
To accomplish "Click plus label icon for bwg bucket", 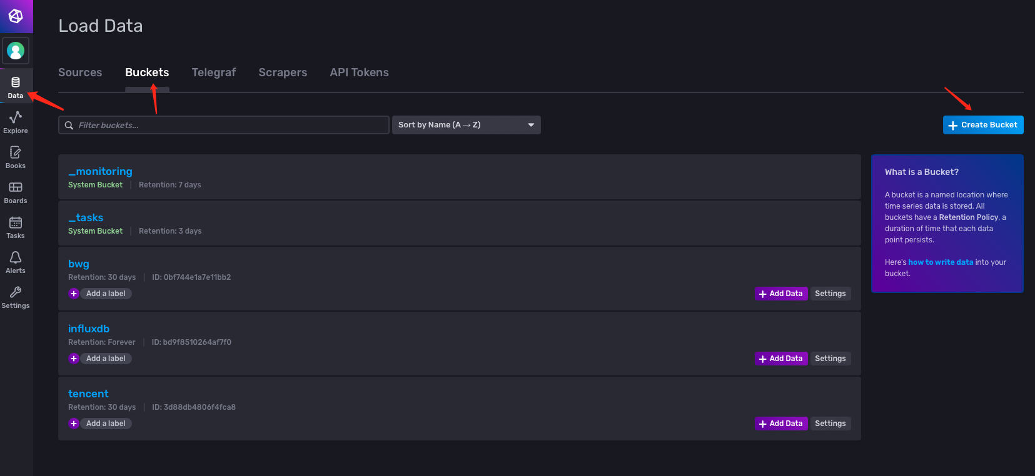I will 74,294.
